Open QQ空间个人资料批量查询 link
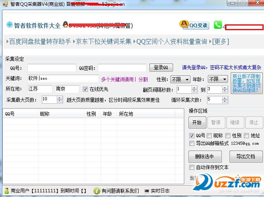This screenshot has height=197, width=264. pos(171,41)
